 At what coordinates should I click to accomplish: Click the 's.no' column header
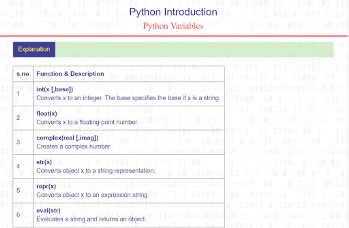pyautogui.click(x=23, y=74)
